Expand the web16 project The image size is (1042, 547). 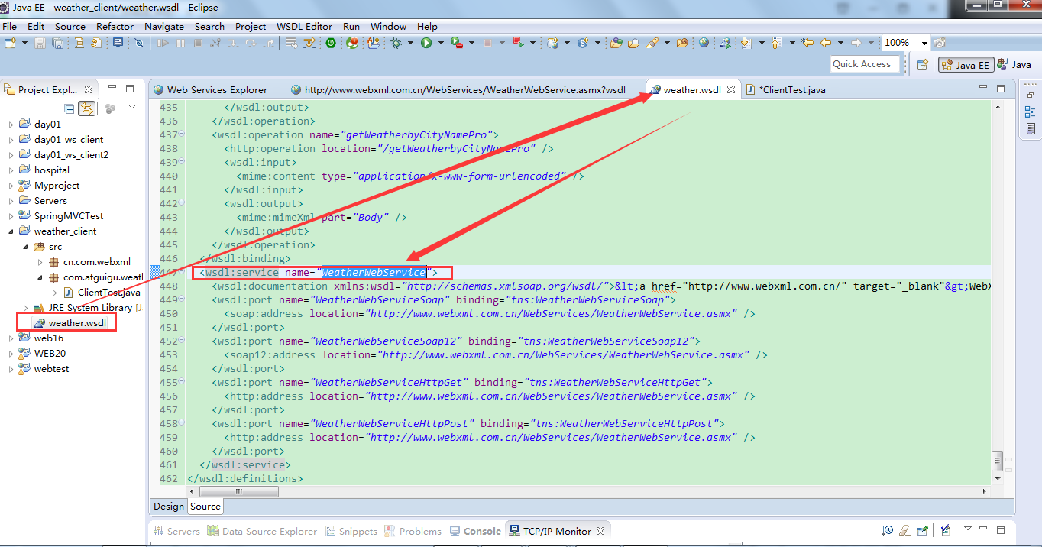coord(11,338)
